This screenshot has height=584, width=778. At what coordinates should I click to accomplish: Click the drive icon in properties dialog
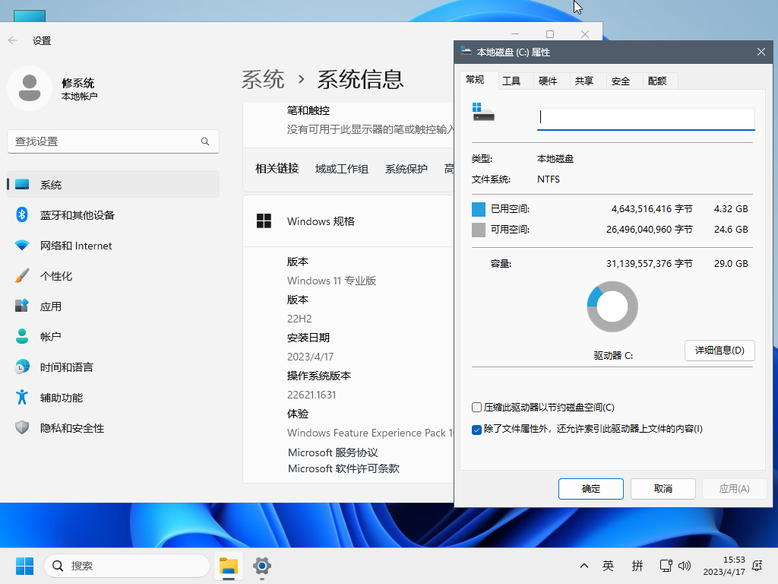tap(483, 113)
